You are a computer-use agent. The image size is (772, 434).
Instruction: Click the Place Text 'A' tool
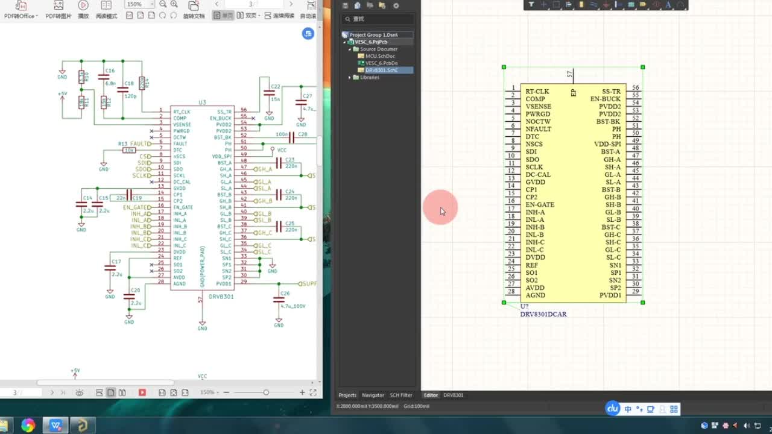[668, 5]
